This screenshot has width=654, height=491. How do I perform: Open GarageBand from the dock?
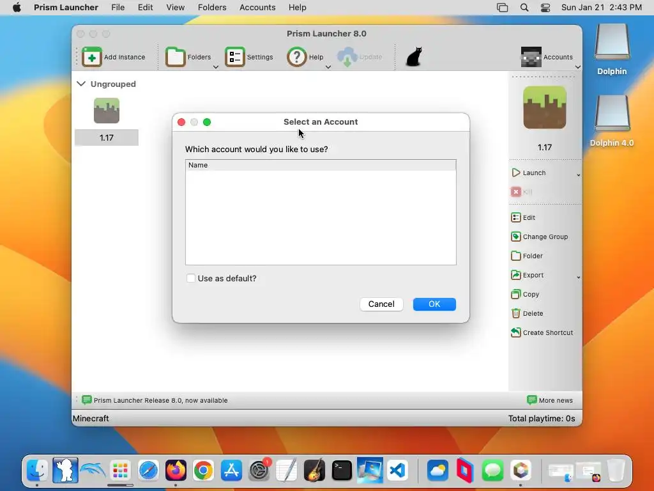coord(314,471)
